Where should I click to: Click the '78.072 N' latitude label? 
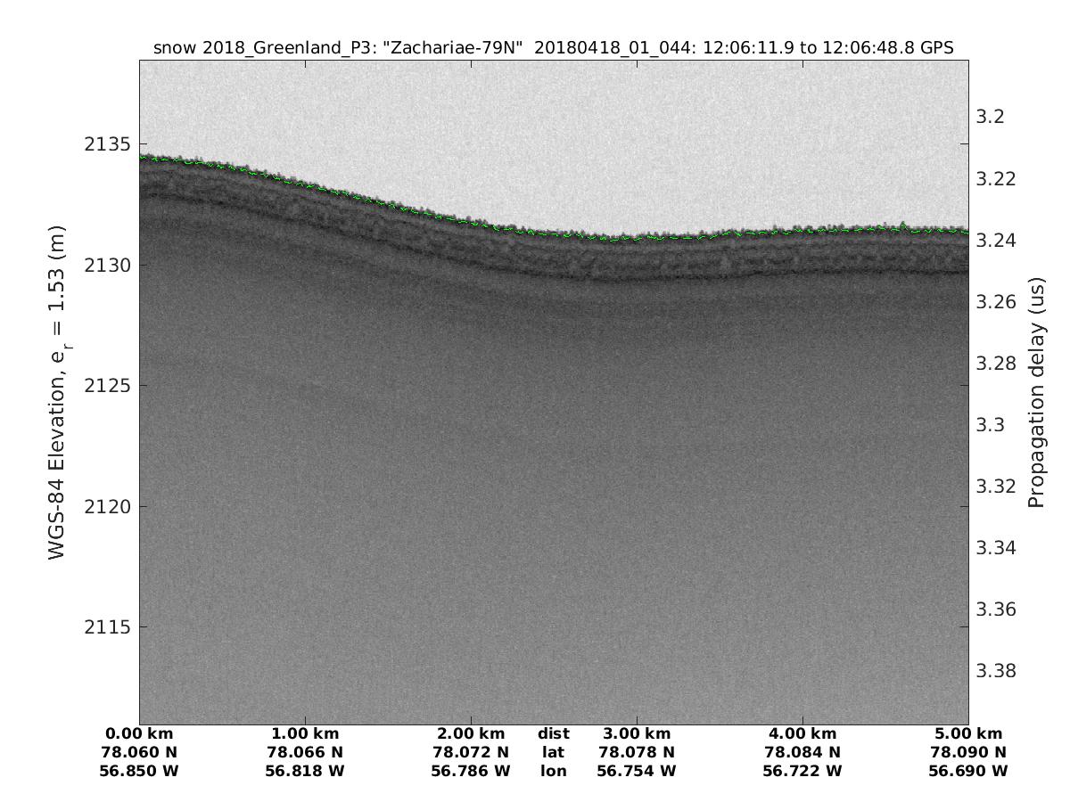coord(471,752)
